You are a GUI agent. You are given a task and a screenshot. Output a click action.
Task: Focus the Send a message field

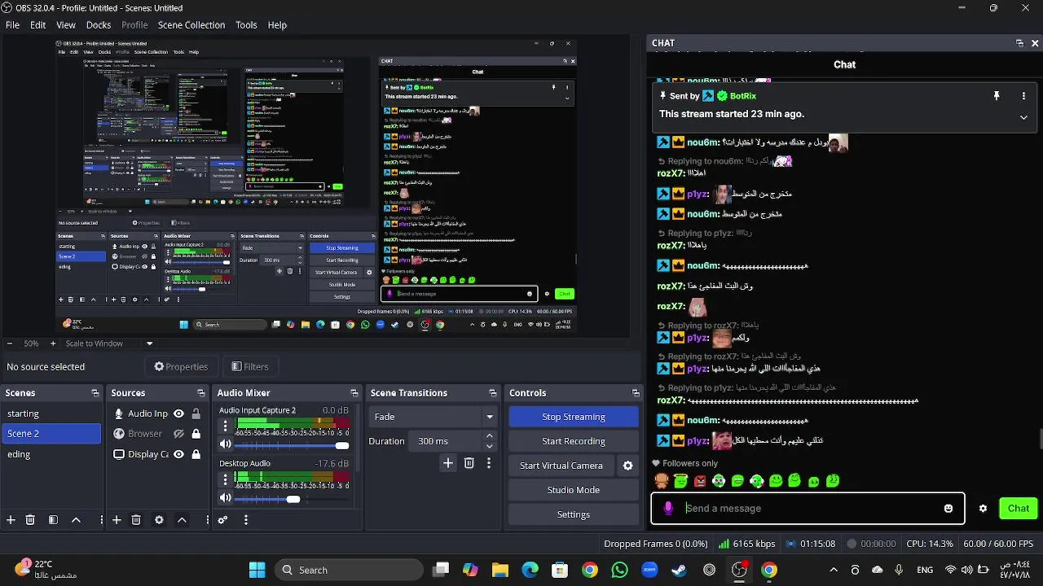point(808,509)
